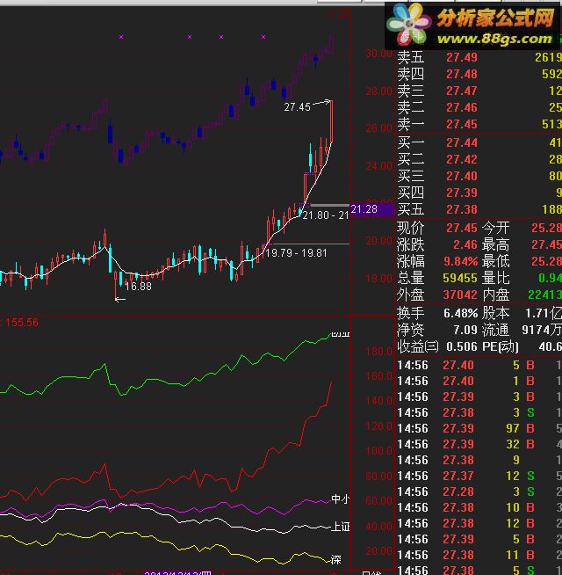Click the 买三 price 27.40
The height and width of the screenshot is (575, 562).
pos(462,176)
